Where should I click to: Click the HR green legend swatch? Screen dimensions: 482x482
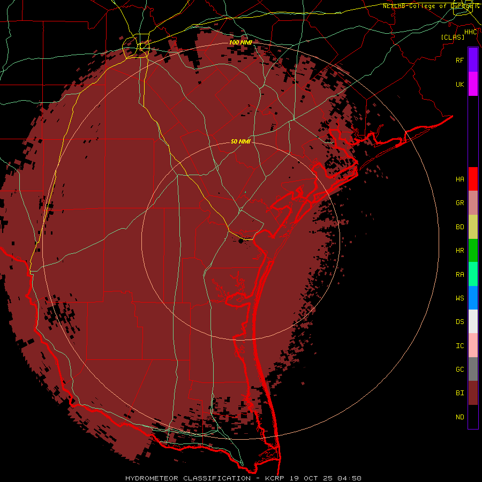[x=473, y=251]
